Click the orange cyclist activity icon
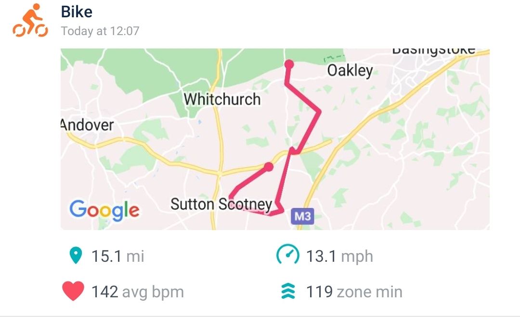This screenshot has height=317, width=520. 30,21
